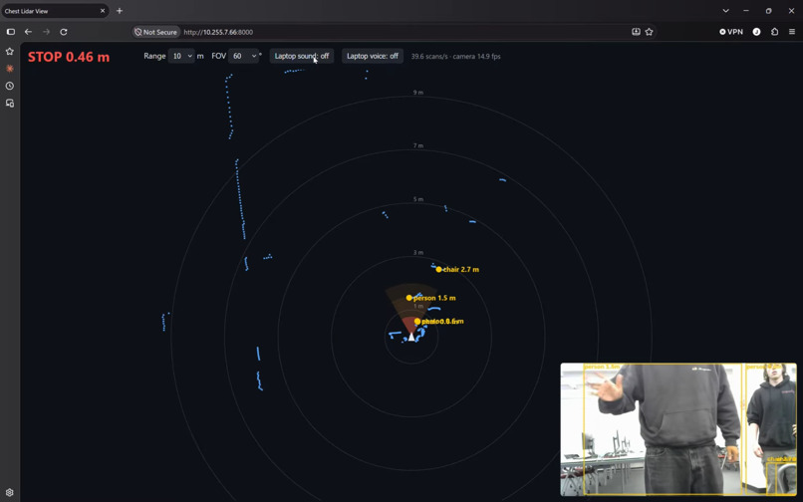The height and width of the screenshot is (502, 803).
Task: Click the 9 m ring label
Action: click(418, 93)
